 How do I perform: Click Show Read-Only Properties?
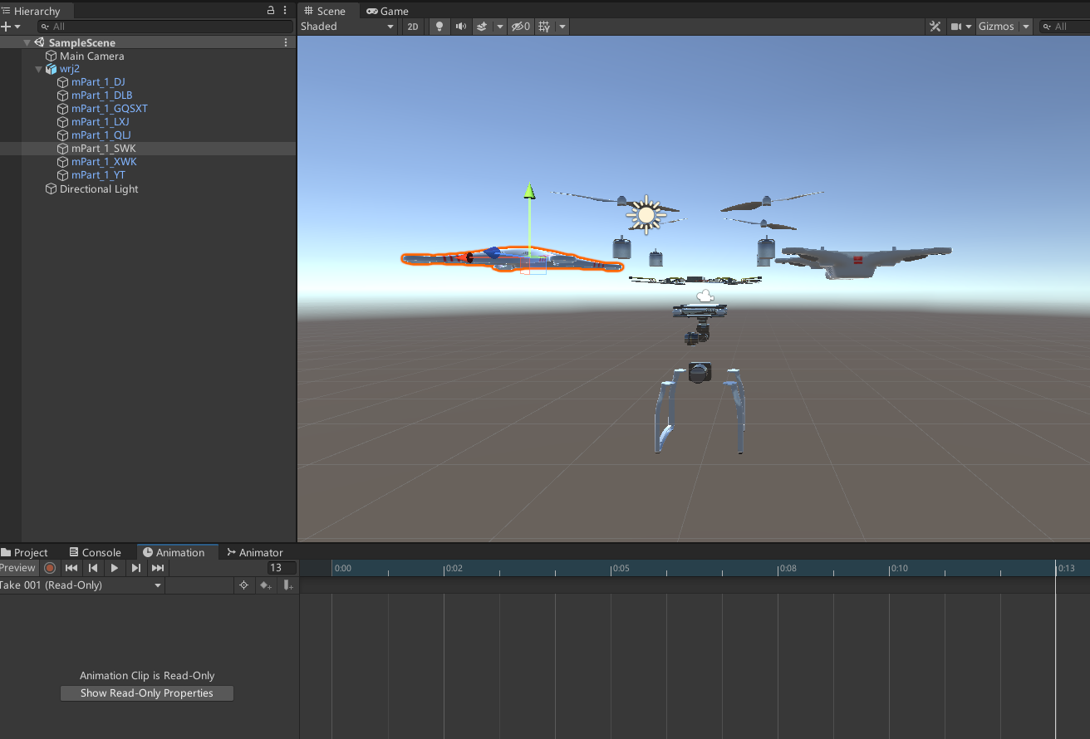point(146,693)
